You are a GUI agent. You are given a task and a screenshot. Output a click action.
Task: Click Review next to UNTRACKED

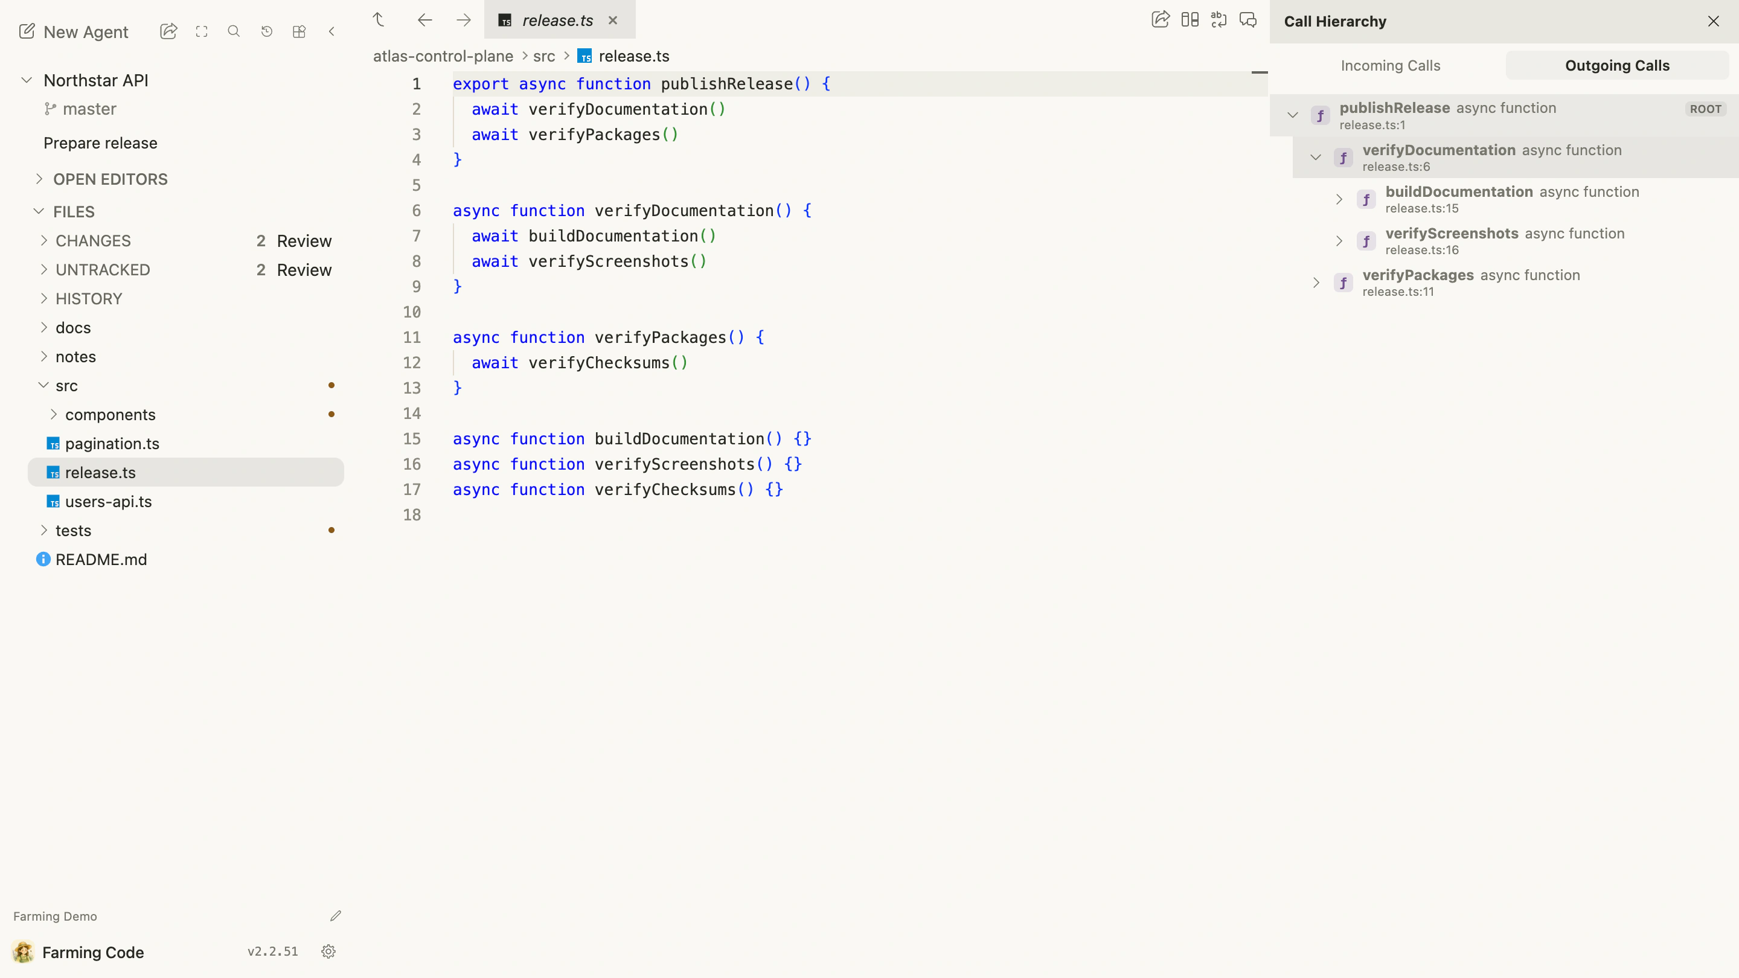pyautogui.click(x=304, y=270)
